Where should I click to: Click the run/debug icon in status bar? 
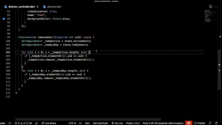[x=36, y=123]
